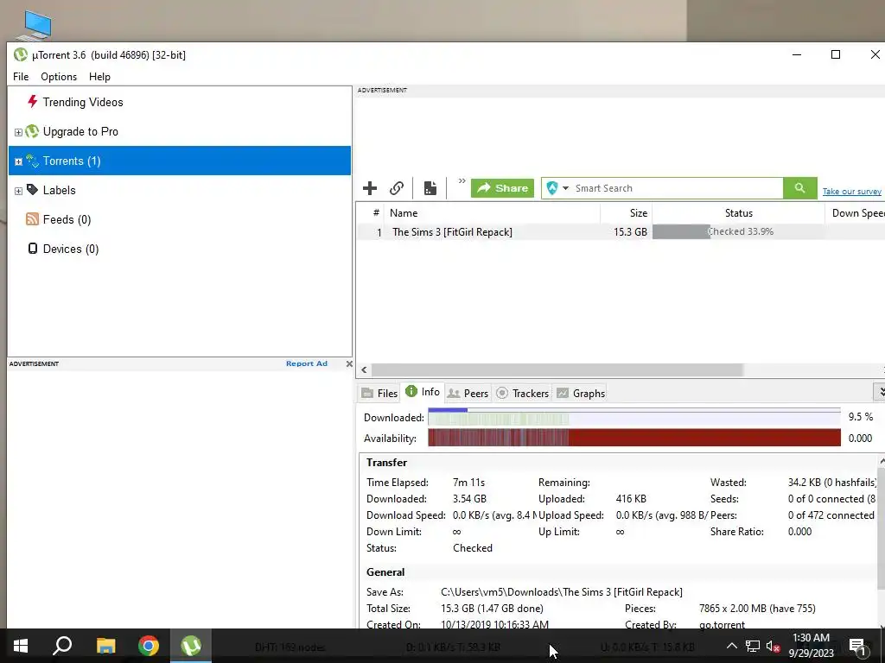The height and width of the screenshot is (663, 885).
Task: Open Windows taskbar search
Action: [62, 646]
